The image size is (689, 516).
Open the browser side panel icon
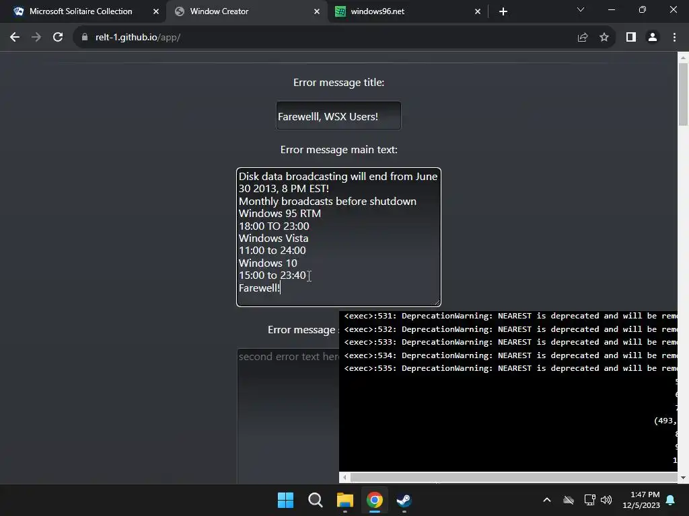pos(631,38)
